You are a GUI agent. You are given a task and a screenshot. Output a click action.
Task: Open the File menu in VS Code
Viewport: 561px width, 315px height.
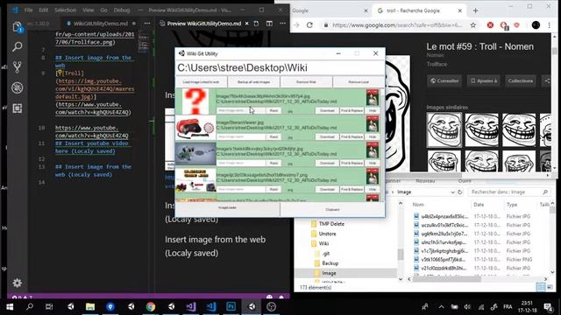(x=29, y=10)
